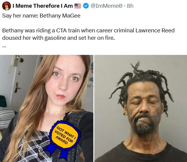187x162 pixels.
Task: Click the dot separator before the 8h timestamp
Action: [x=125, y=6]
